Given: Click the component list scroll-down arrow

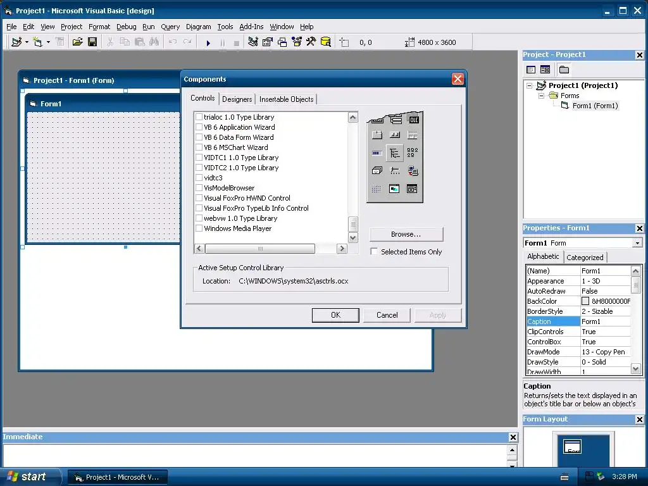Looking at the screenshot, I should point(353,238).
